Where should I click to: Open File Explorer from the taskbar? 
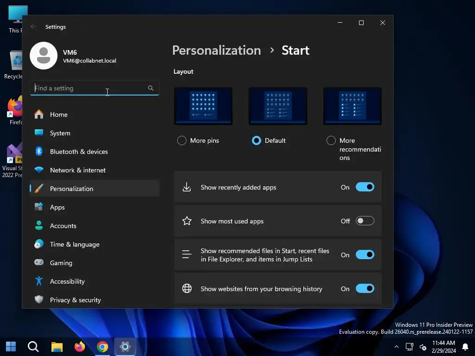point(57,347)
